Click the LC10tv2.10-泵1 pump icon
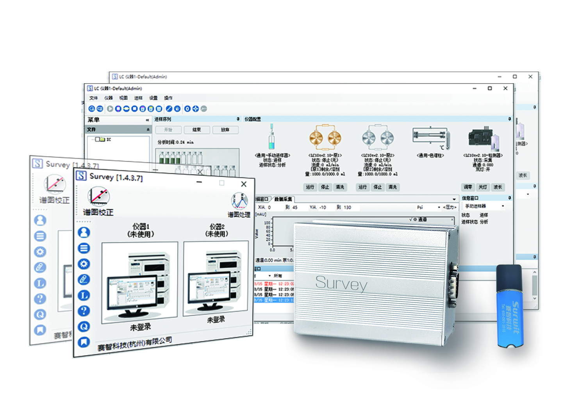The image size is (566, 407). click(x=325, y=137)
